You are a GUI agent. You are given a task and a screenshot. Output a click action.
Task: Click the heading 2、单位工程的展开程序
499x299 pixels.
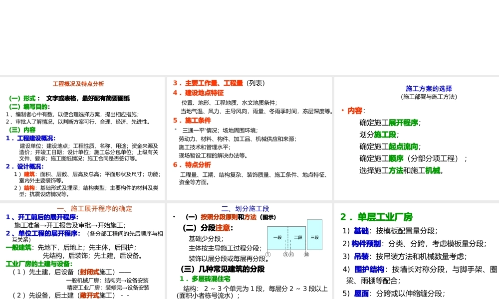(43, 234)
